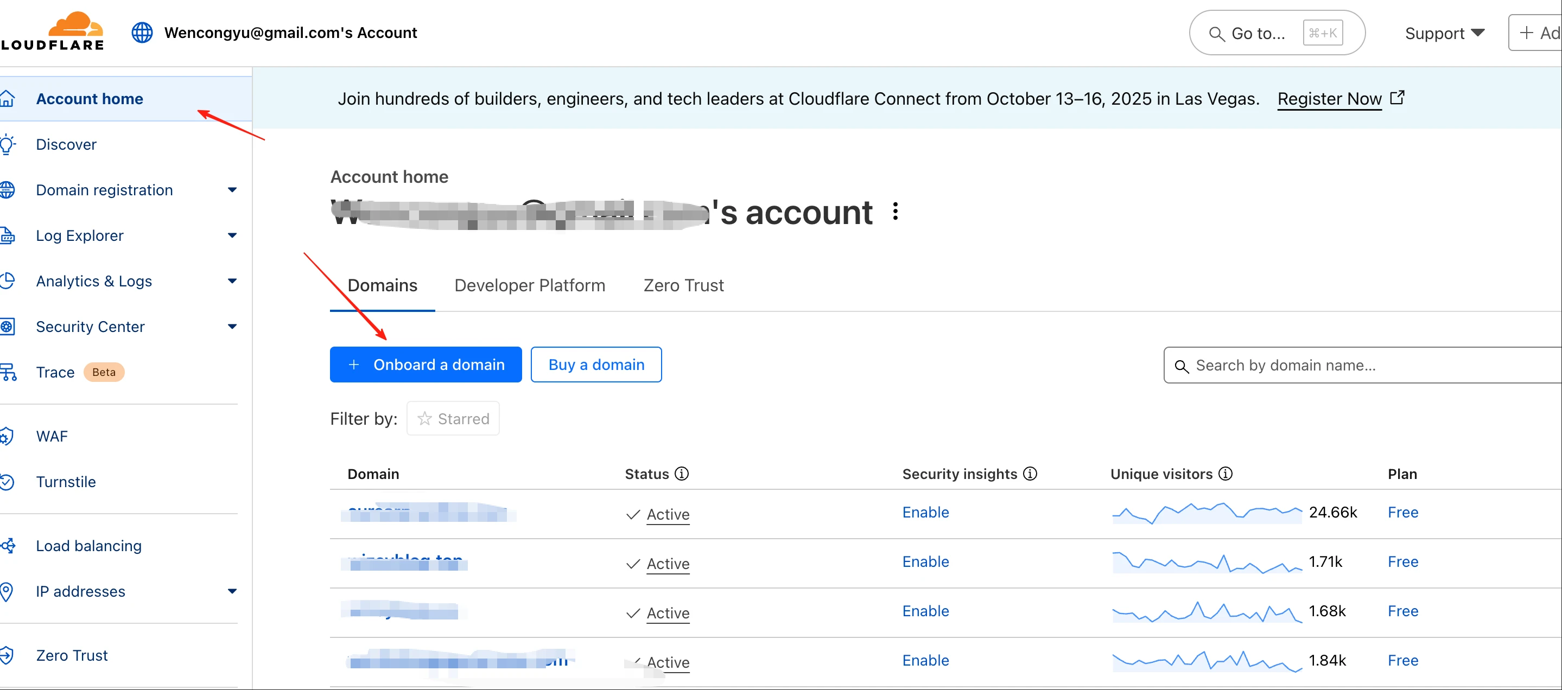Expand the IP addresses menu arrow

tap(232, 592)
